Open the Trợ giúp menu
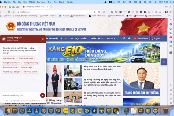174x116 pixels. (x=70, y=2)
